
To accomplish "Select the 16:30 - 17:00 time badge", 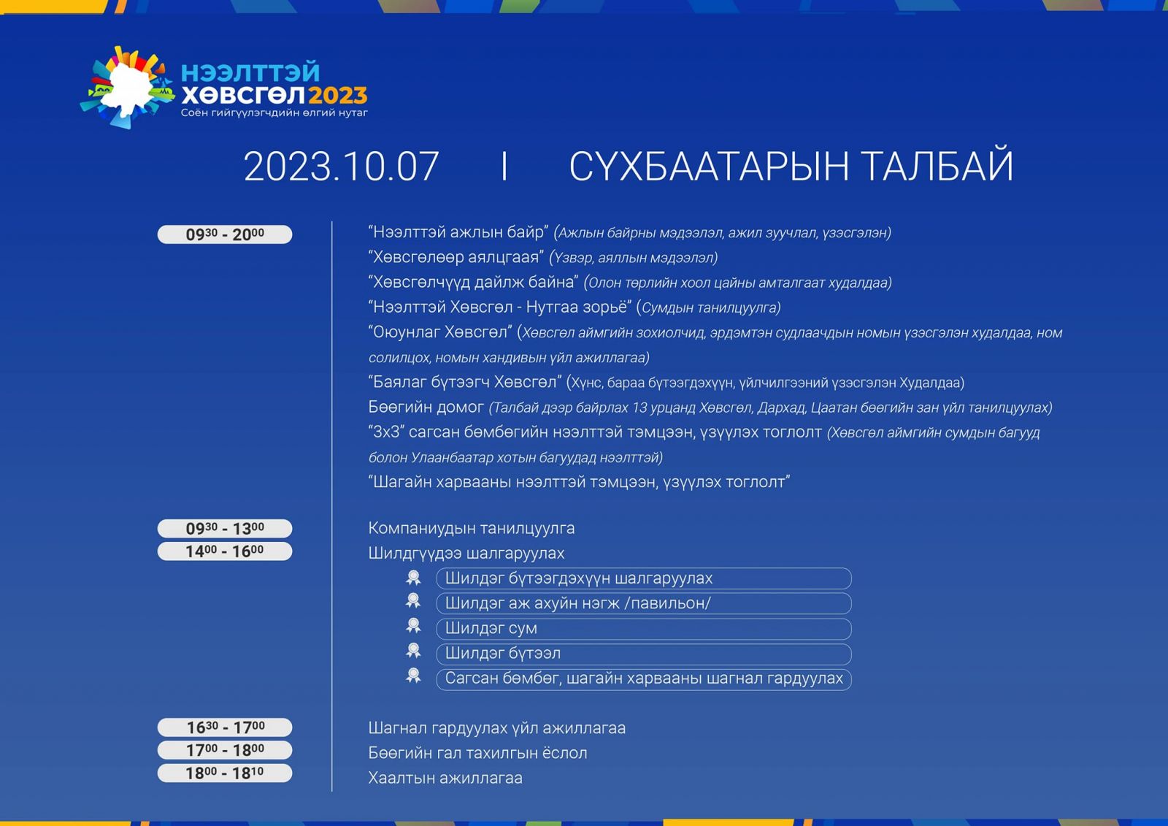I will point(225,727).
